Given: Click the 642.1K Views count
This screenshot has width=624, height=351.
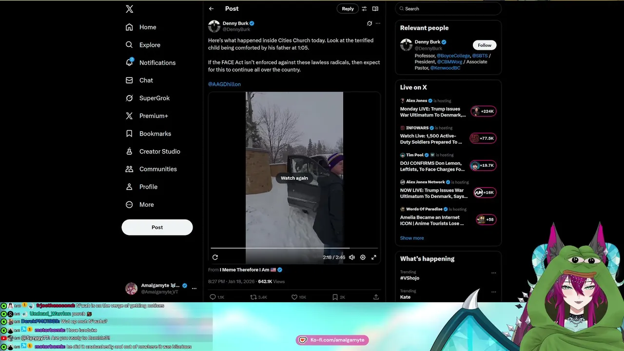Looking at the screenshot, I should (x=271, y=282).
